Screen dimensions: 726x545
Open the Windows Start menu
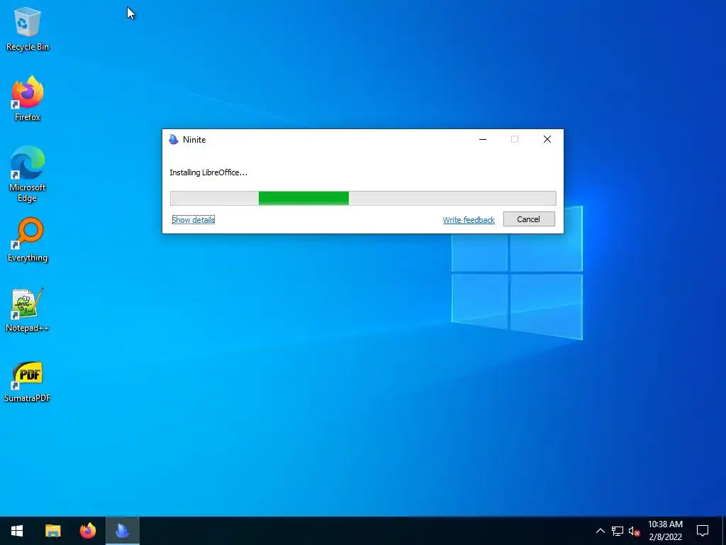coord(17,531)
